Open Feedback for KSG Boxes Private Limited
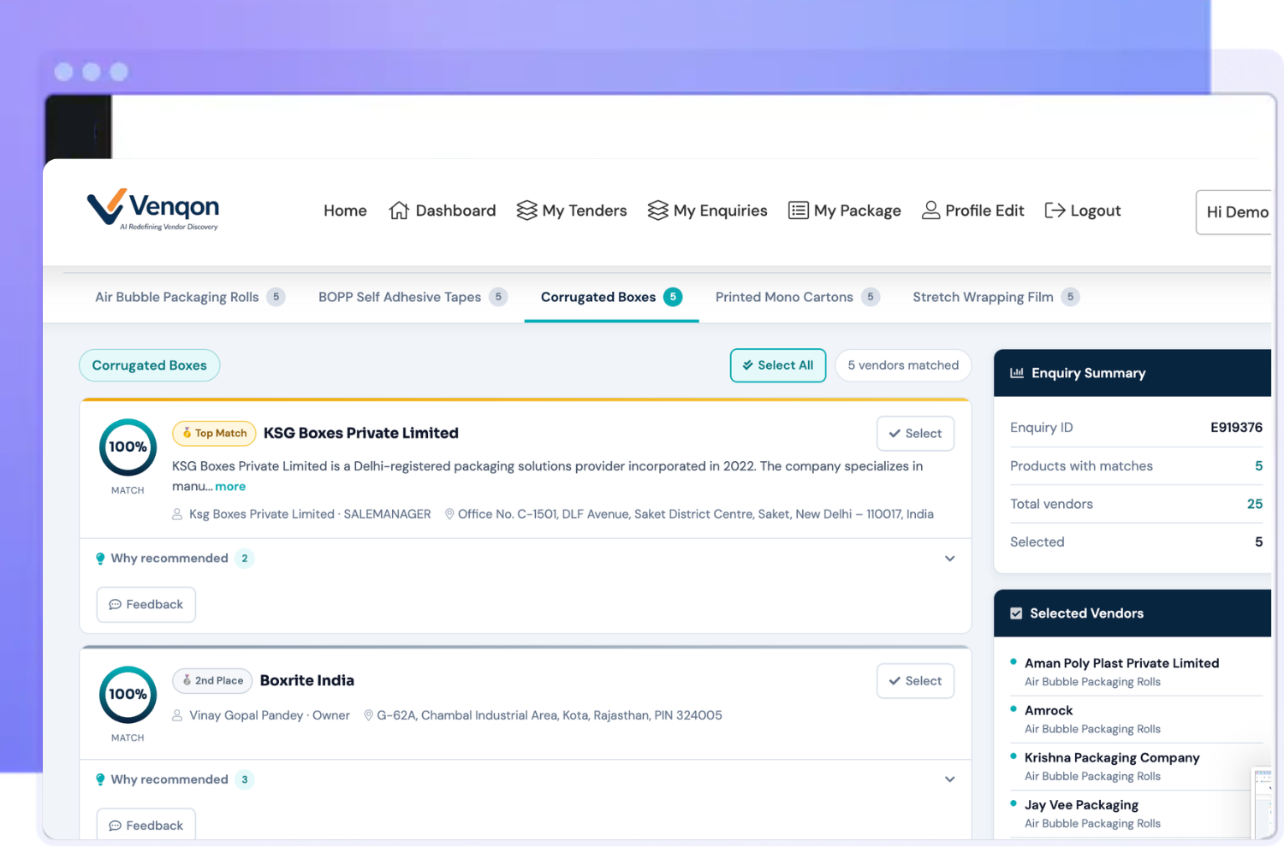The height and width of the screenshot is (847, 1284). [146, 605]
